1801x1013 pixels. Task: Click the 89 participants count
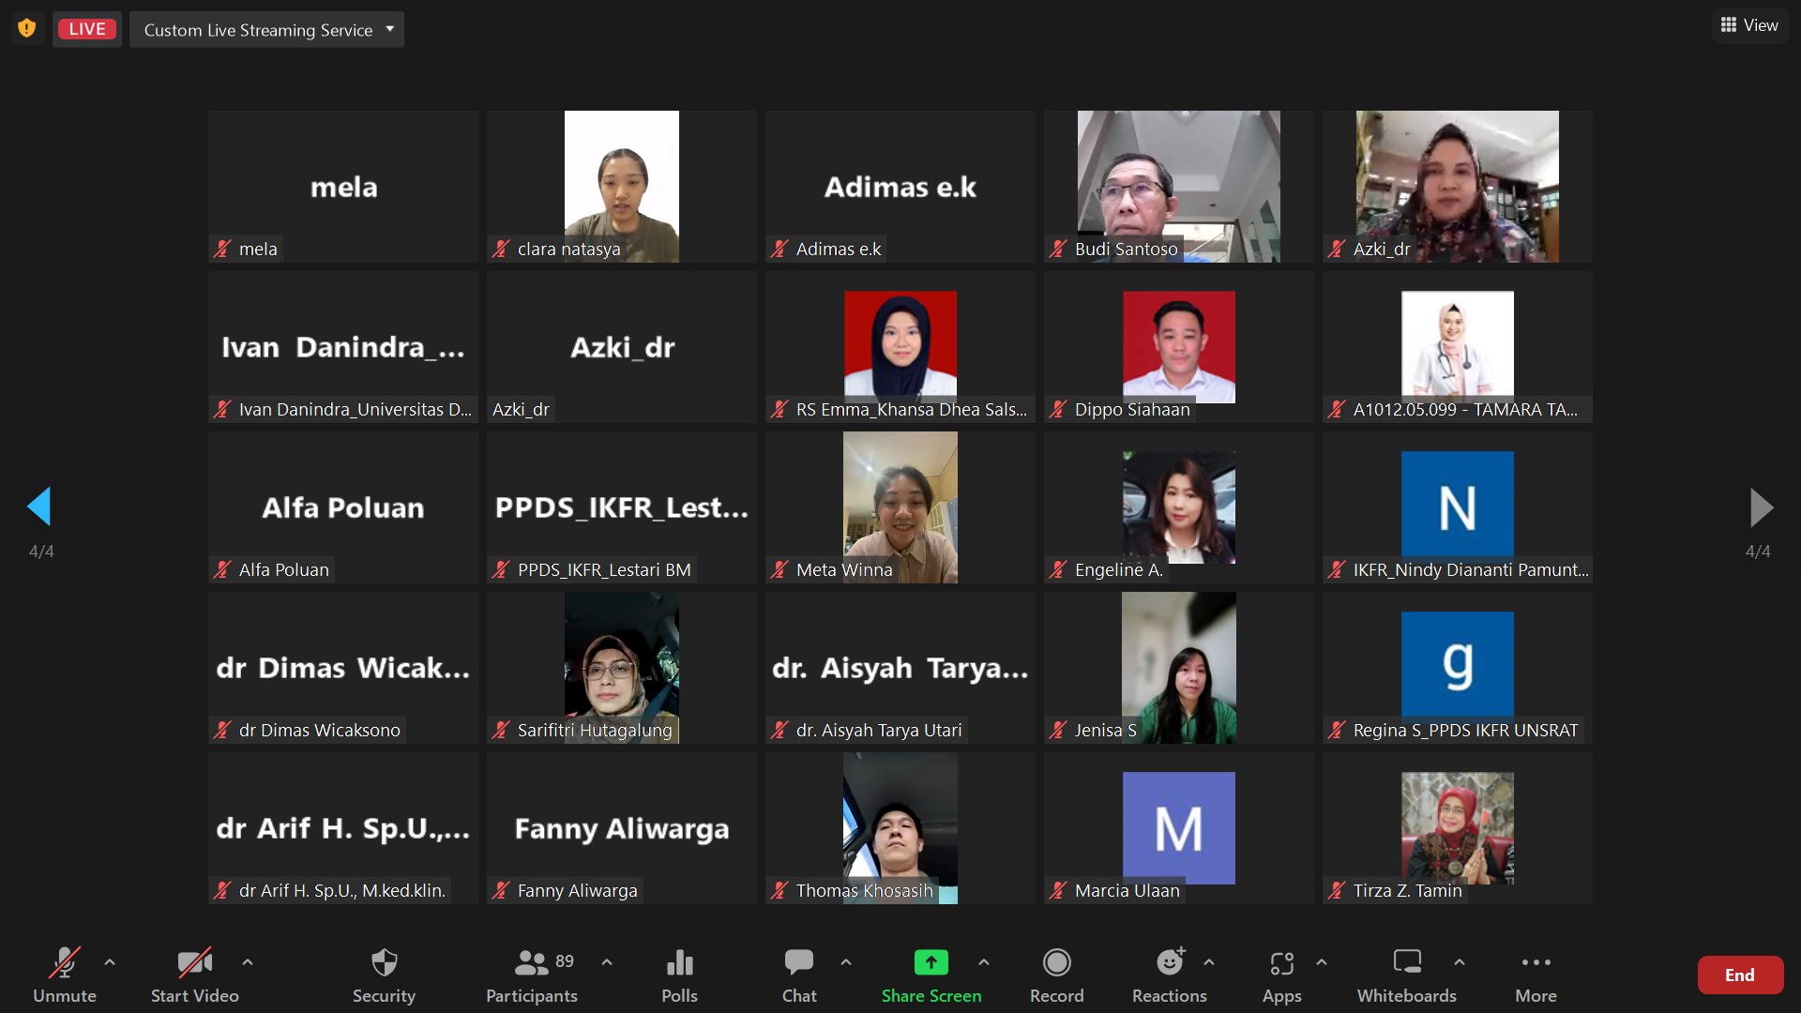565,961
